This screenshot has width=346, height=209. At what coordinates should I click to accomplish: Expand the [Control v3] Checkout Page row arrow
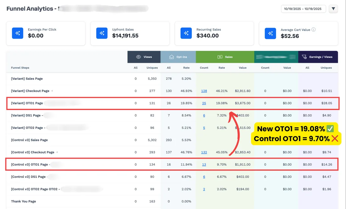tap(57, 152)
